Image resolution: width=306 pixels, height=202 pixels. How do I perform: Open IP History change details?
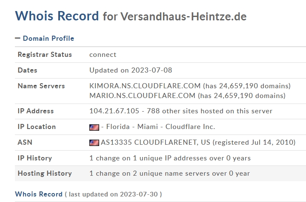point(170,158)
